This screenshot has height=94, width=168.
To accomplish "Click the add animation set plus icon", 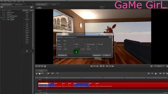I will (2, 7).
